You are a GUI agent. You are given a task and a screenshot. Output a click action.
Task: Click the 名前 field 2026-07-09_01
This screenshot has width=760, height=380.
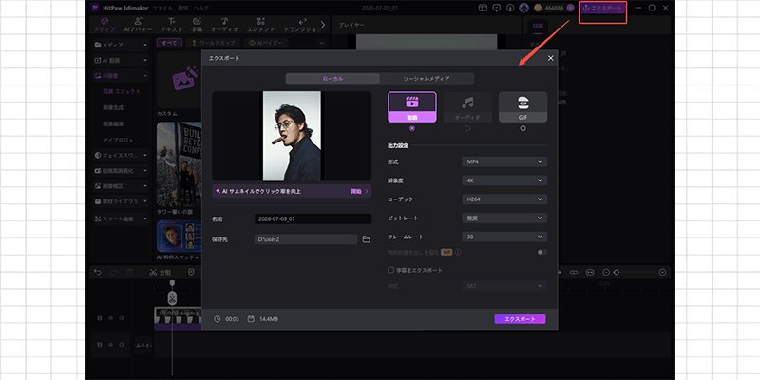pos(313,219)
